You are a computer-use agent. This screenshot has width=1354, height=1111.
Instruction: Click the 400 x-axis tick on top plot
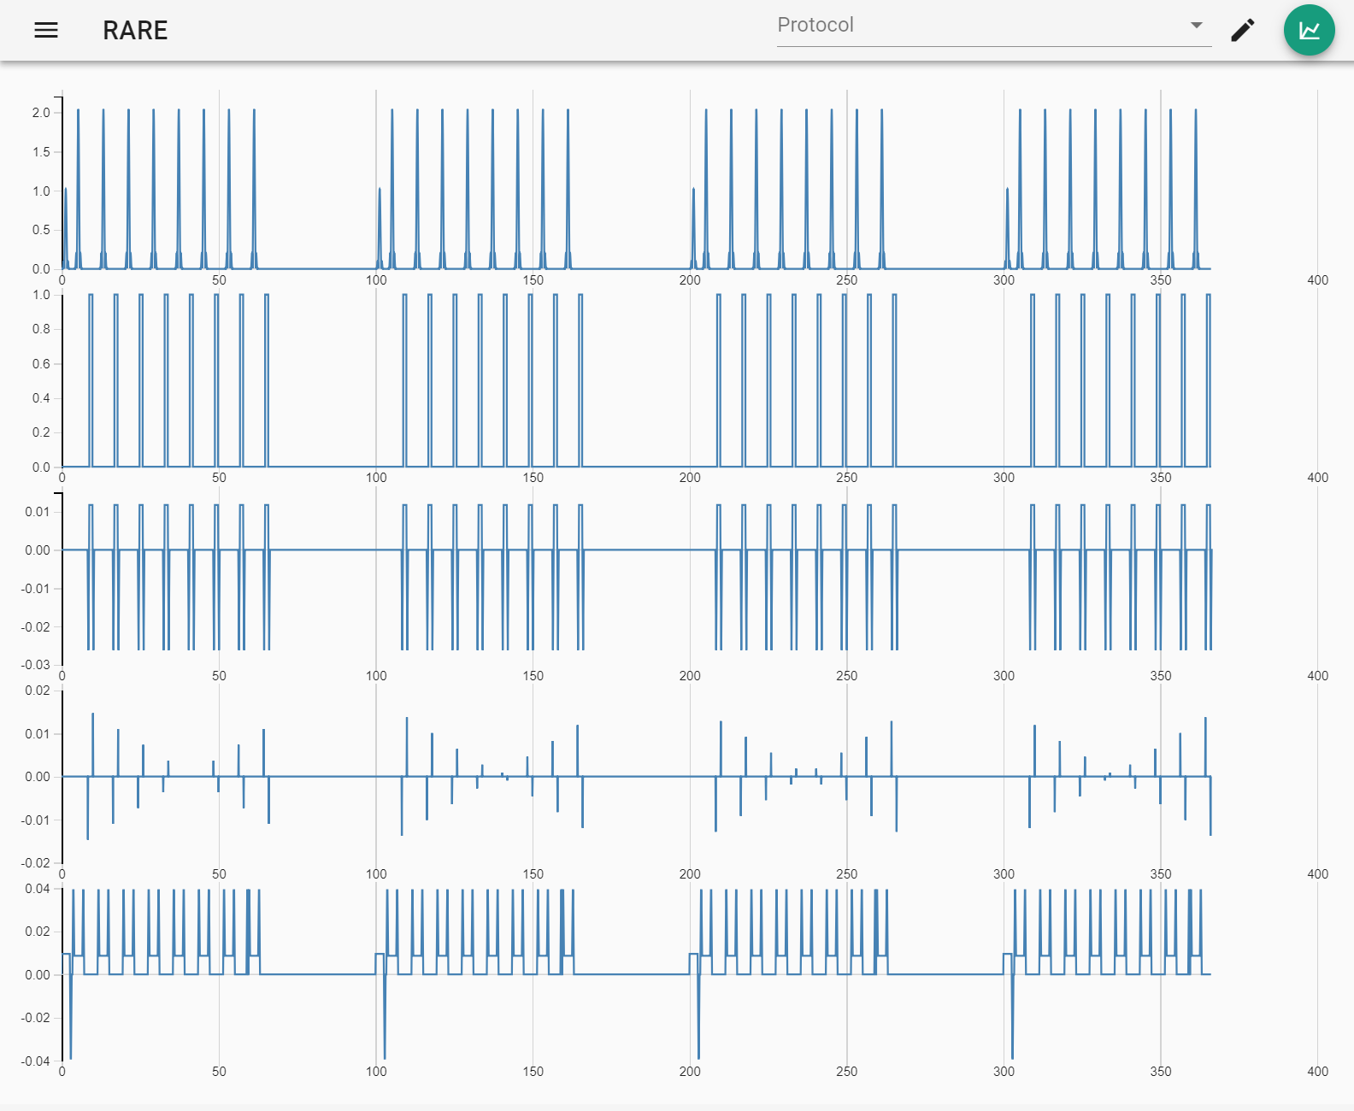[1317, 280]
